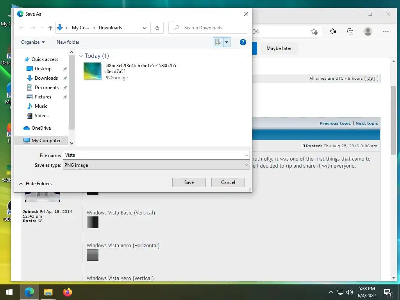
Task: Open Music in navigation pane
Action: [41, 106]
